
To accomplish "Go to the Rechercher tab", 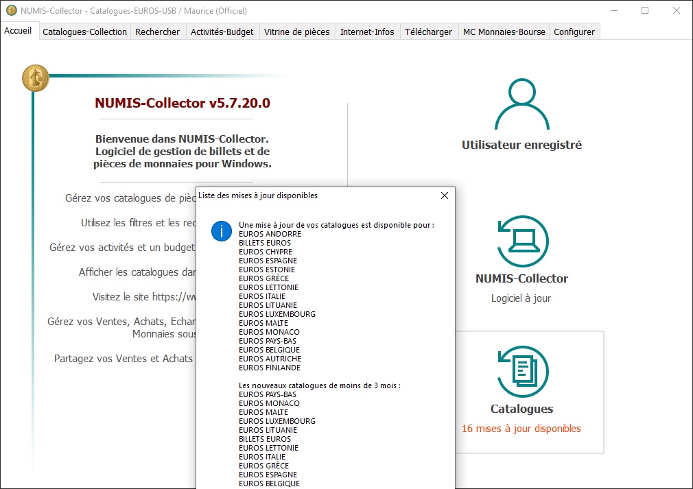I will point(157,32).
